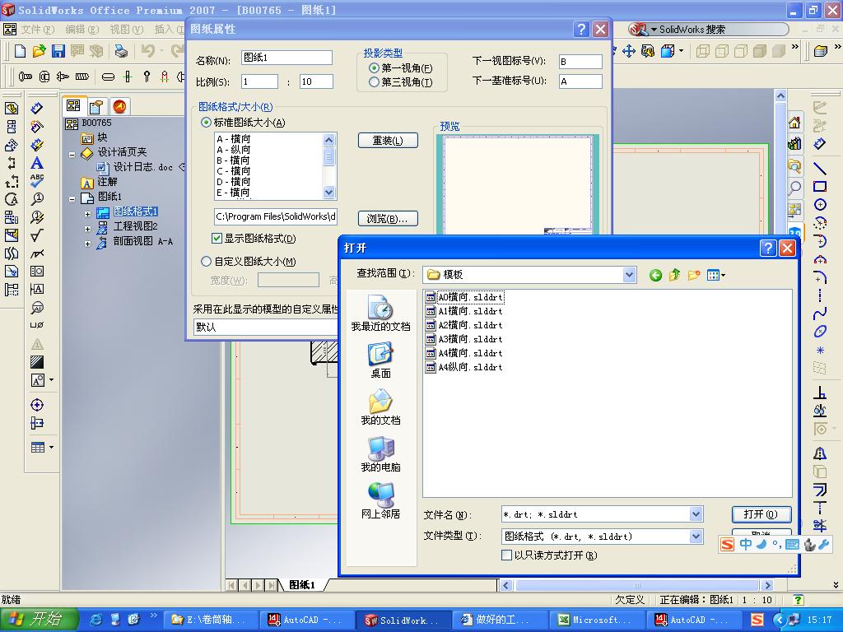Collapse the 设计活页夹 tree node
Image resolution: width=843 pixels, height=632 pixels.
coord(72,154)
